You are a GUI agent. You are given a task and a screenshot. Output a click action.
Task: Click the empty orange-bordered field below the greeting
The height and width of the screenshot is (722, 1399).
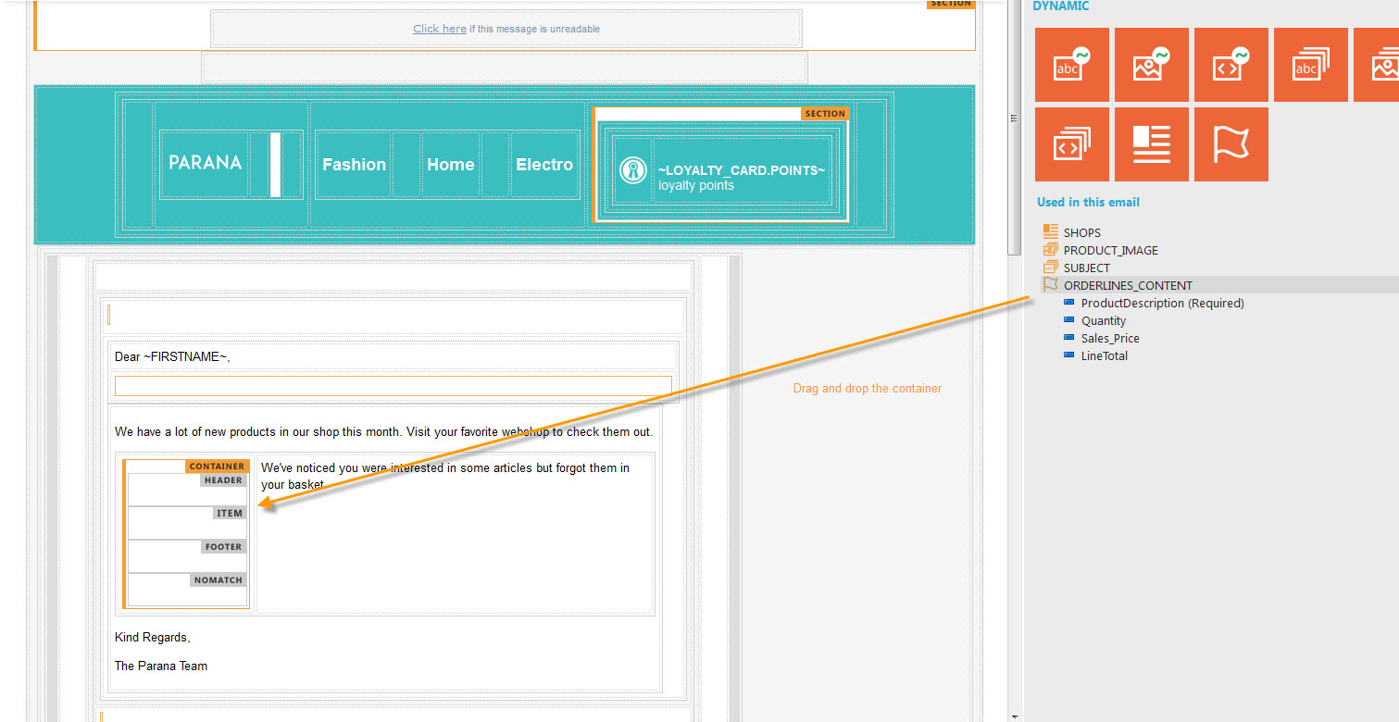coord(393,386)
